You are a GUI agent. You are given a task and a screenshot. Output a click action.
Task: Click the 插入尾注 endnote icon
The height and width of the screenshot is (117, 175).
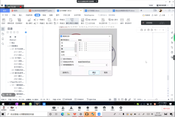tap(49, 20)
